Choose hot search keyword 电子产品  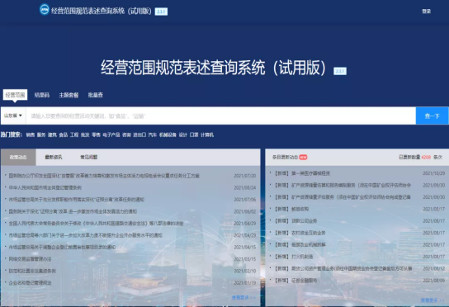point(111,135)
